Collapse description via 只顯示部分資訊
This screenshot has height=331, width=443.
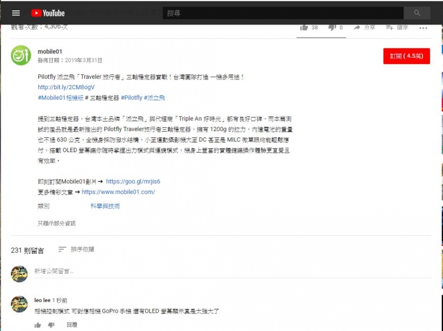pos(57,223)
